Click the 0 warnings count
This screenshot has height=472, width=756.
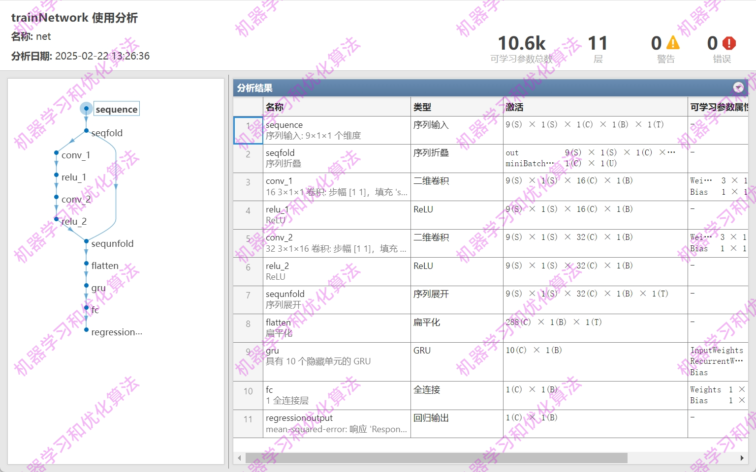tap(656, 43)
